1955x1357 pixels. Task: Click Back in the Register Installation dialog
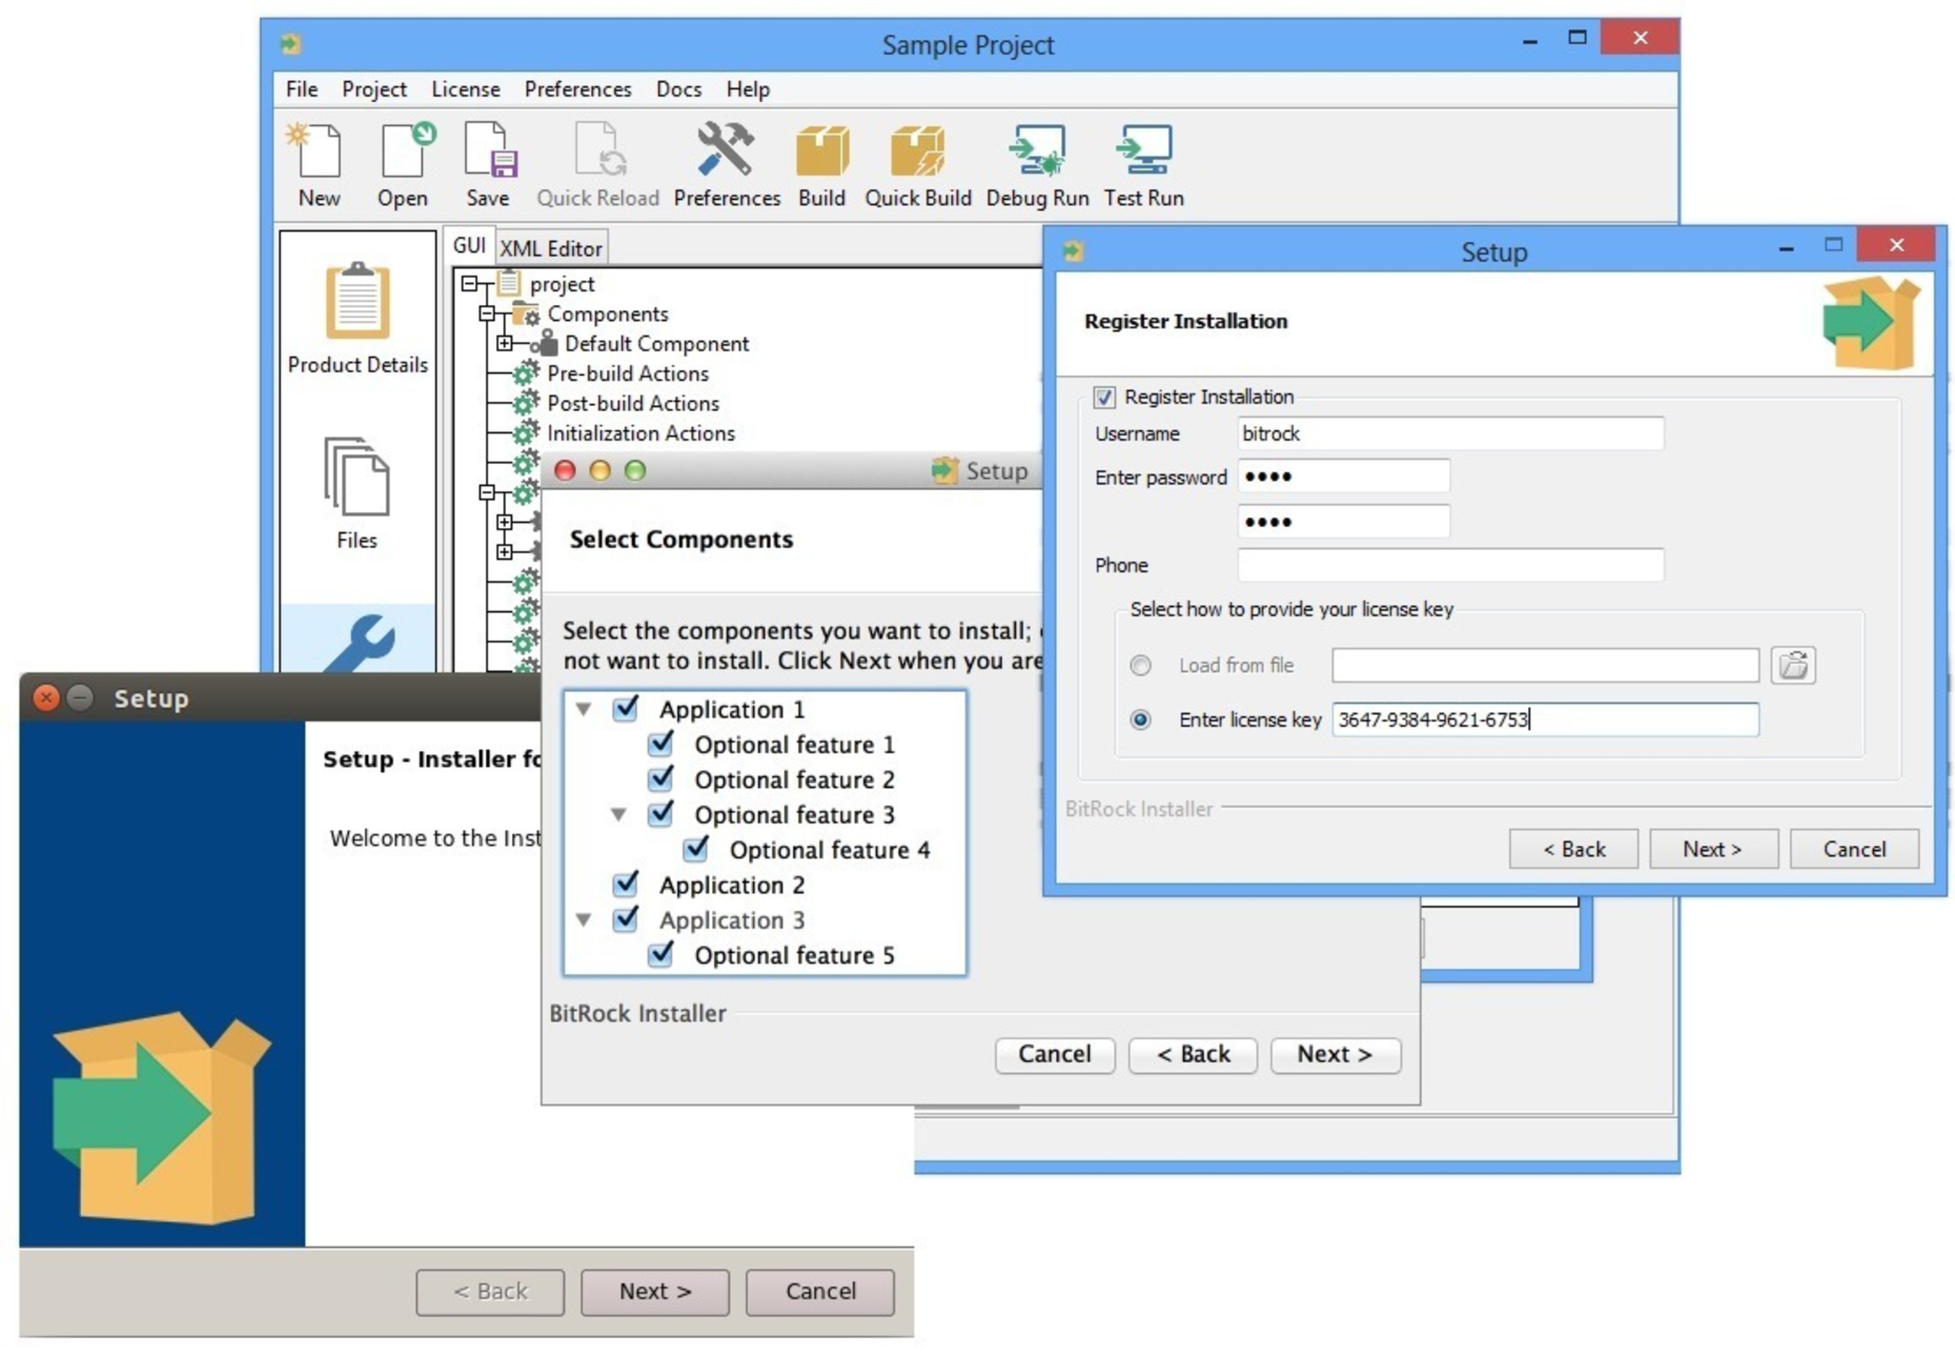[x=1573, y=849]
